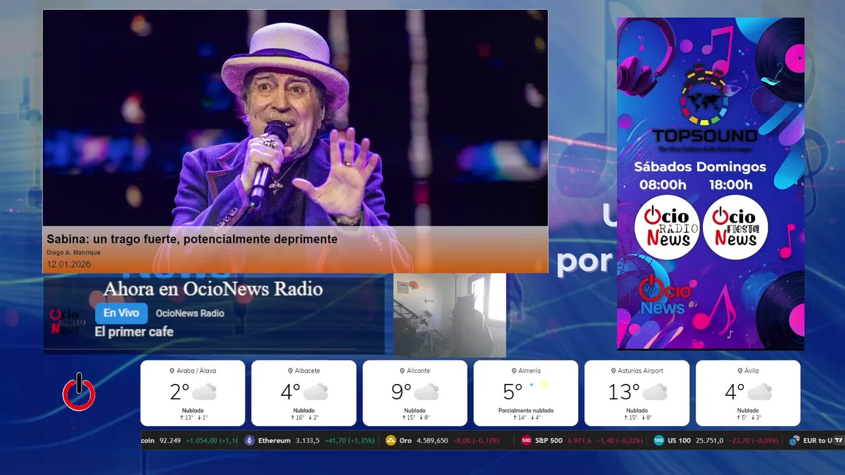Viewport: 845px width, 475px height.
Task: Click the 9° temperature in Alicante card
Action: 401,392
